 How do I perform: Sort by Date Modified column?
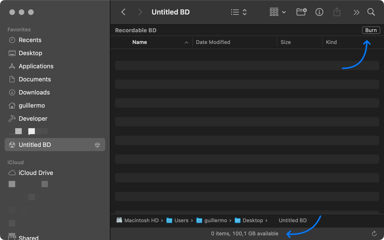pyautogui.click(x=213, y=42)
